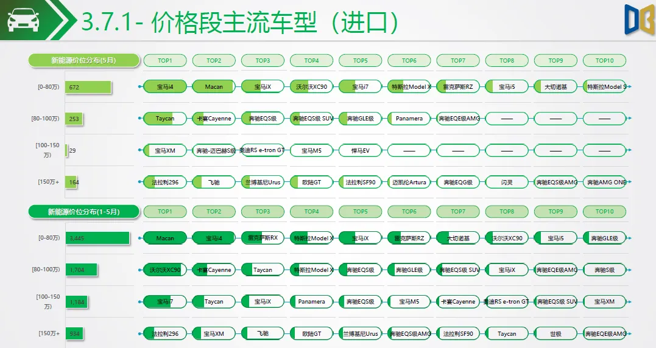The image size is (656, 348).
Task: Click 沃尔沃XC90 in the 5月 [0-80万) row
Action: pos(312,87)
